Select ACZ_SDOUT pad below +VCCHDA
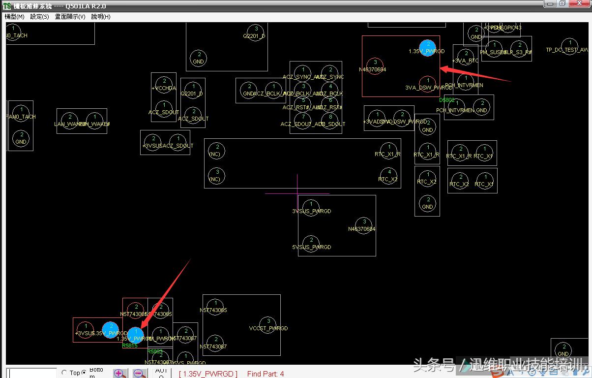The width and height of the screenshot is (592, 378). tap(163, 108)
